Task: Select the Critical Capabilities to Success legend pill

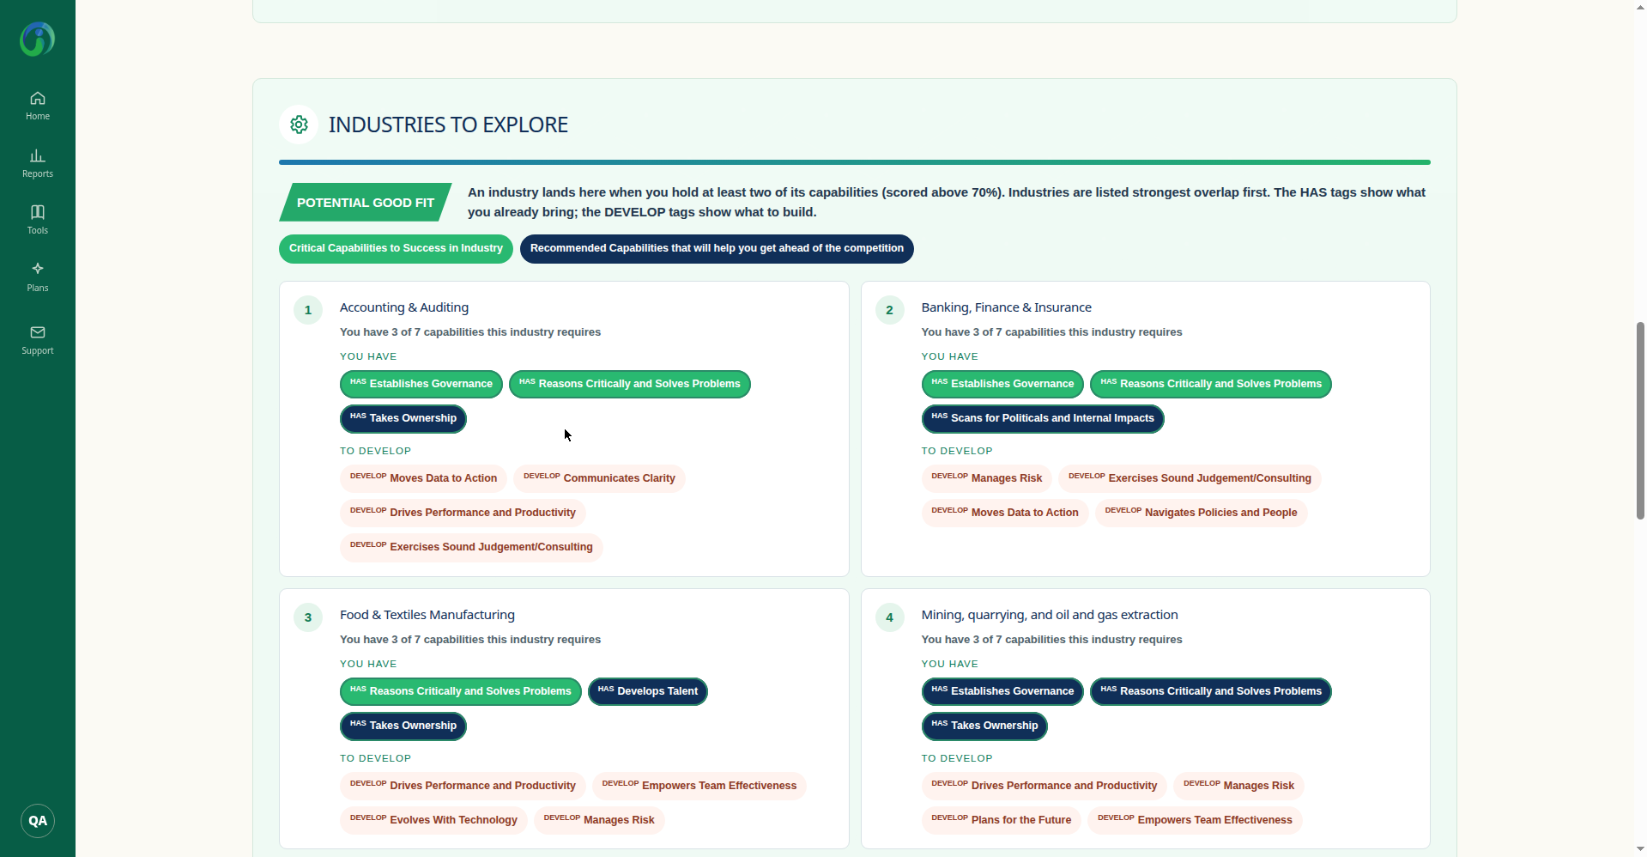Action: [396, 249]
